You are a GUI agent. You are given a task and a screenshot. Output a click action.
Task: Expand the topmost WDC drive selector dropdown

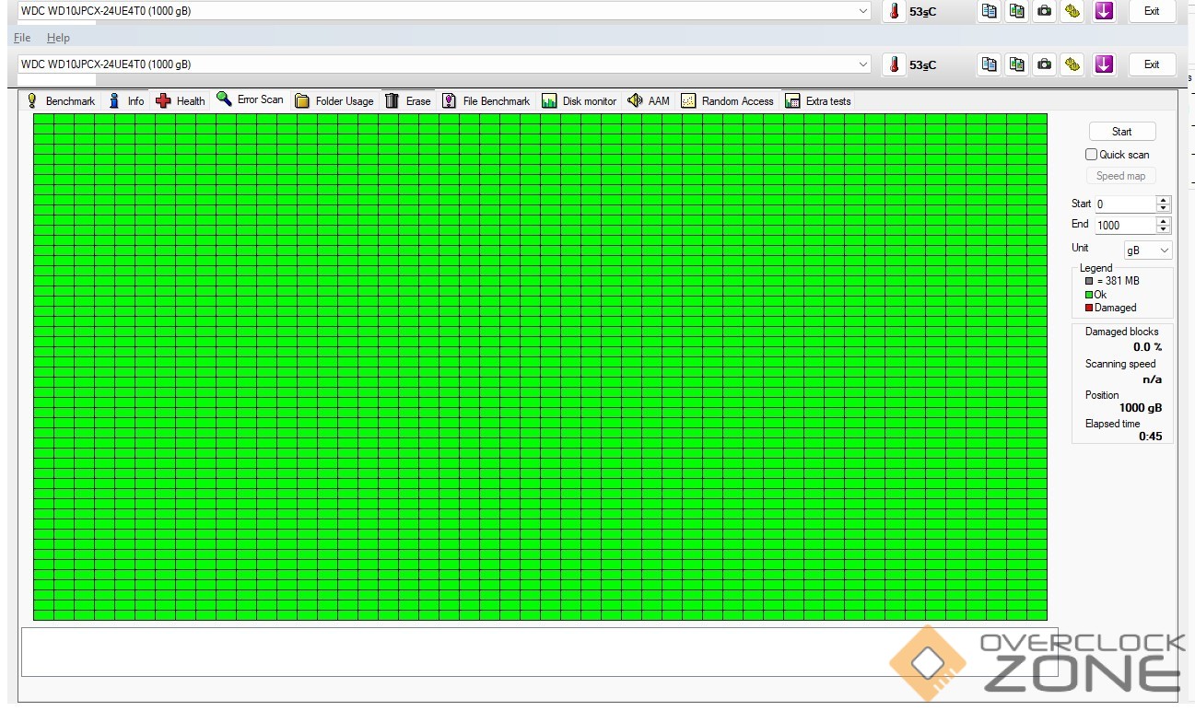pos(863,11)
